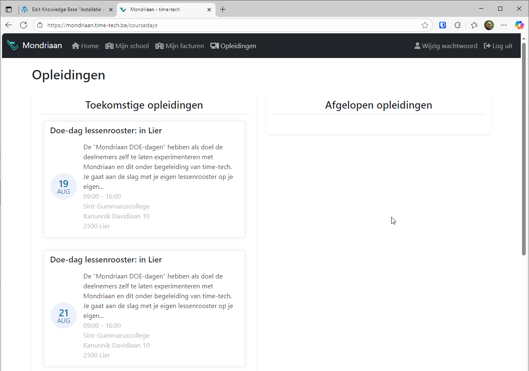Click the Afgelopen opleidingen heading

click(378, 105)
